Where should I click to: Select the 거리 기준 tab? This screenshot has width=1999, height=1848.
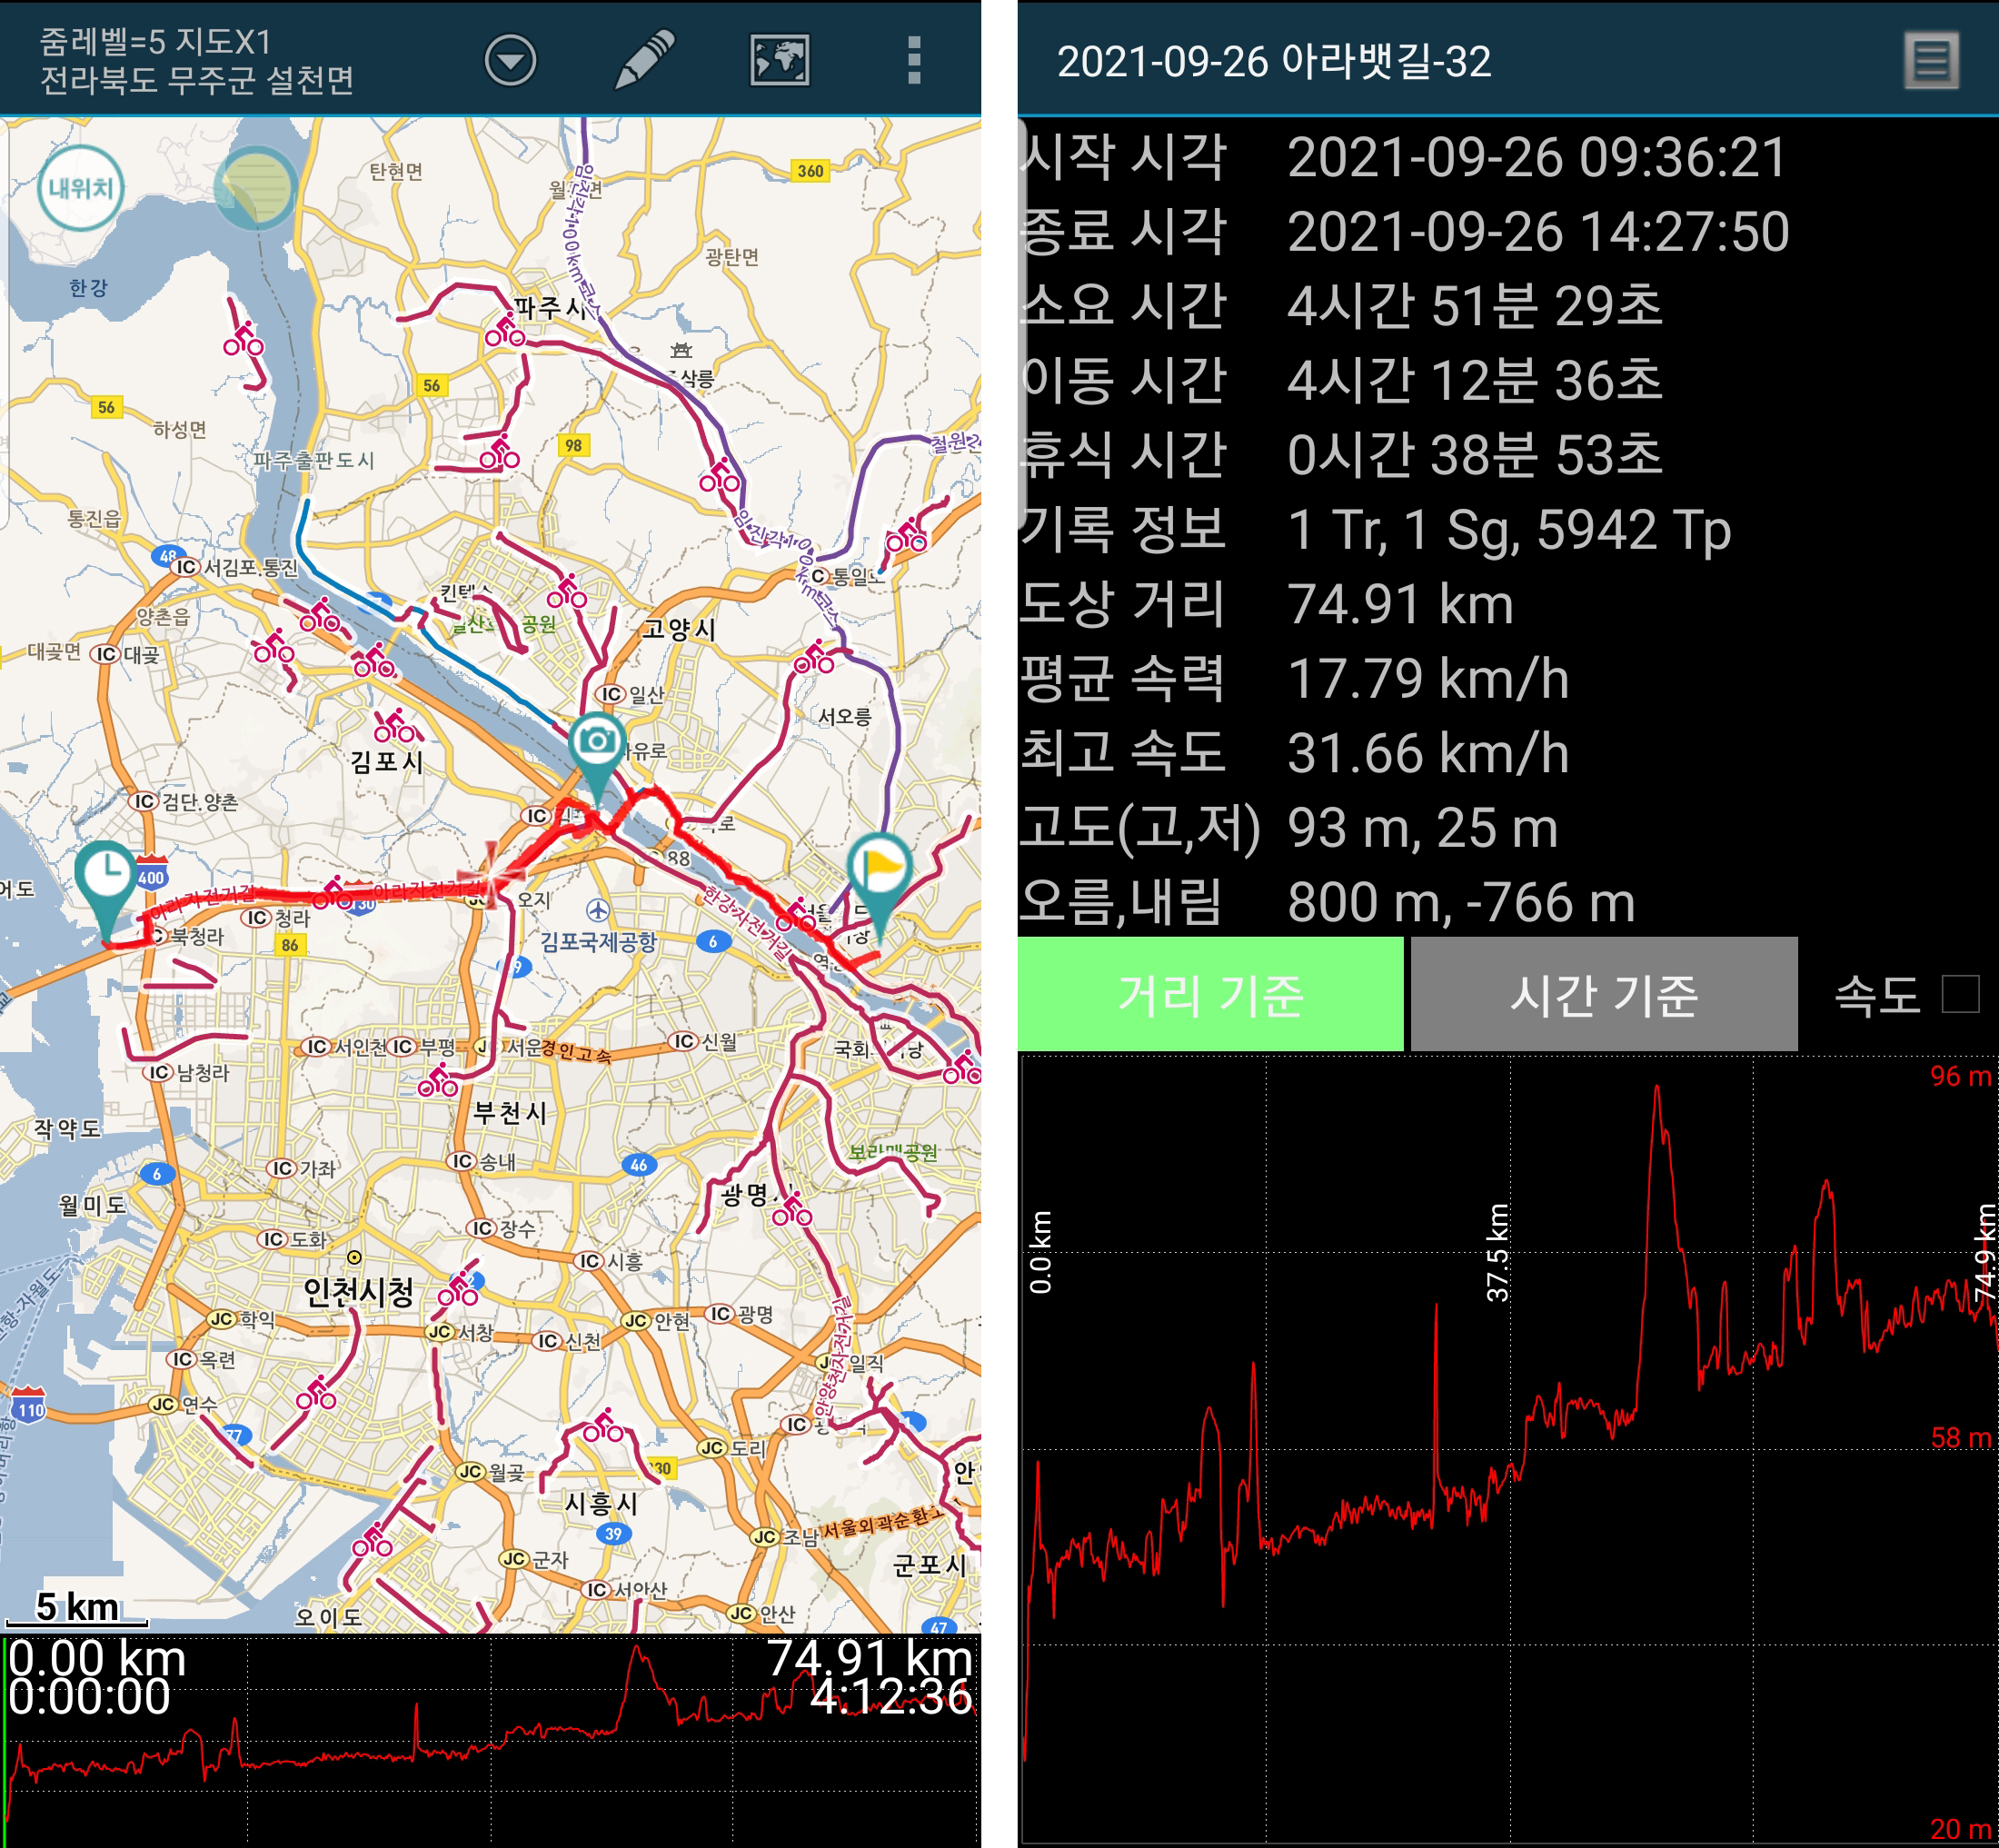(x=1210, y=994)
